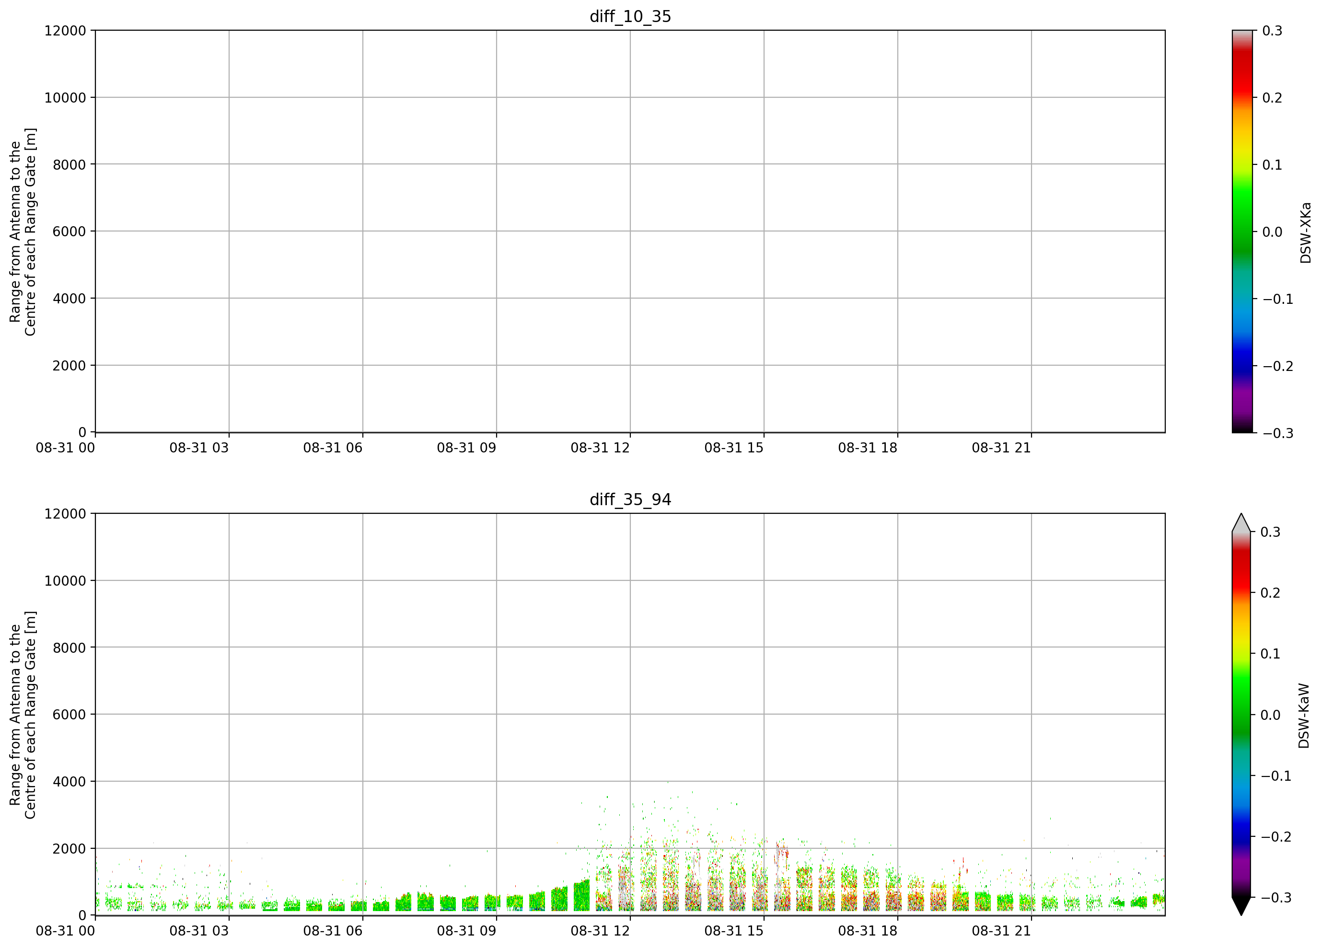Click the 12000 y-tick on diff_35_94 plot
The width and height of the screenshot is (1322, 948).
65,514
